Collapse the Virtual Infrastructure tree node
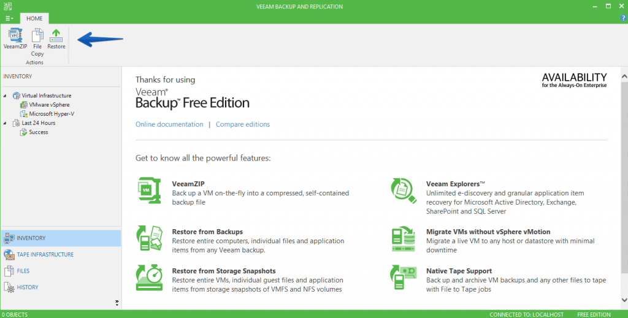This screenshot has height=318, width=628. 6,96
